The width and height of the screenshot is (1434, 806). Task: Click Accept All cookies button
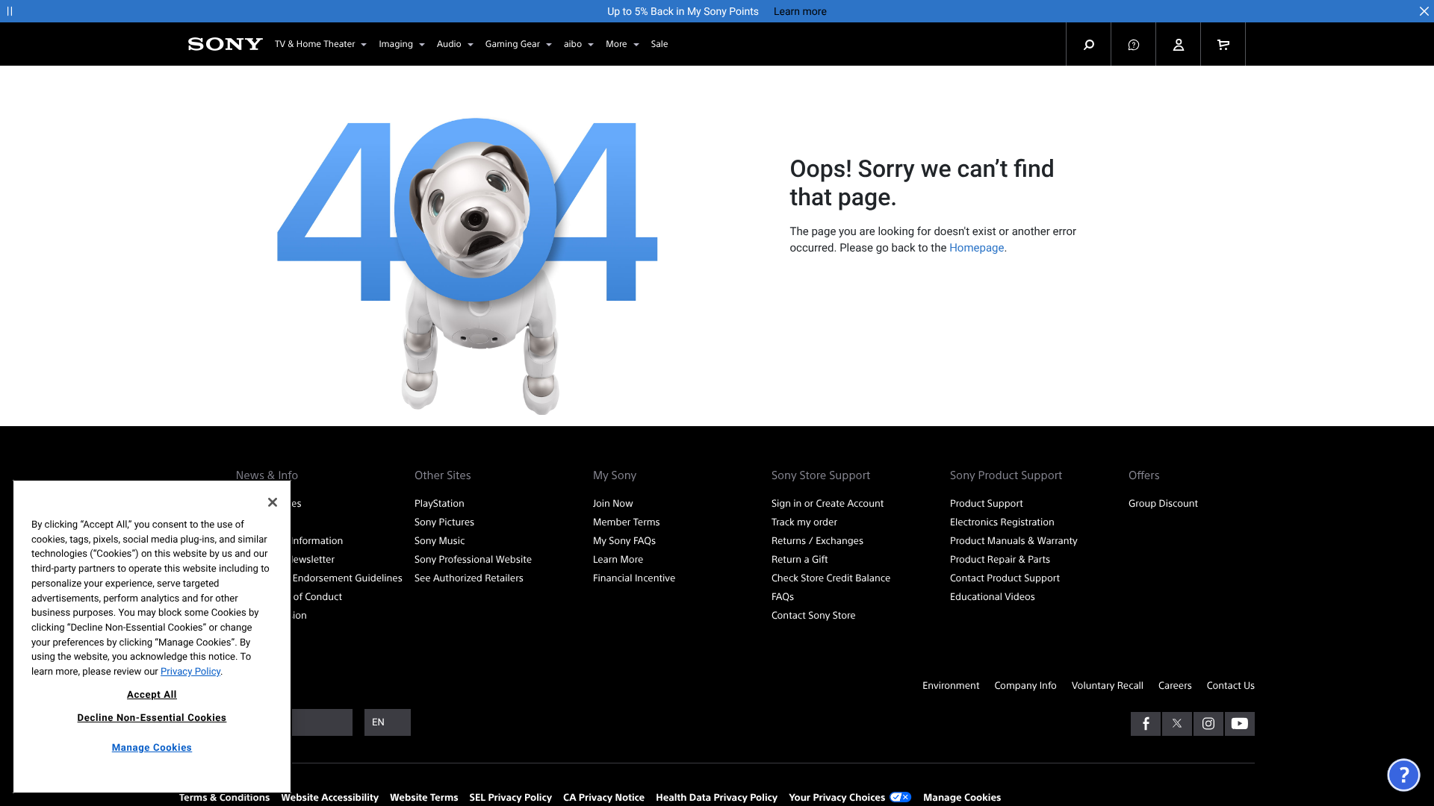point(152,694)
